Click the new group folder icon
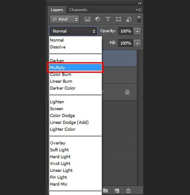Image resolution: width=190 pixels, height=195 pixels. click(x=106, y=190)
